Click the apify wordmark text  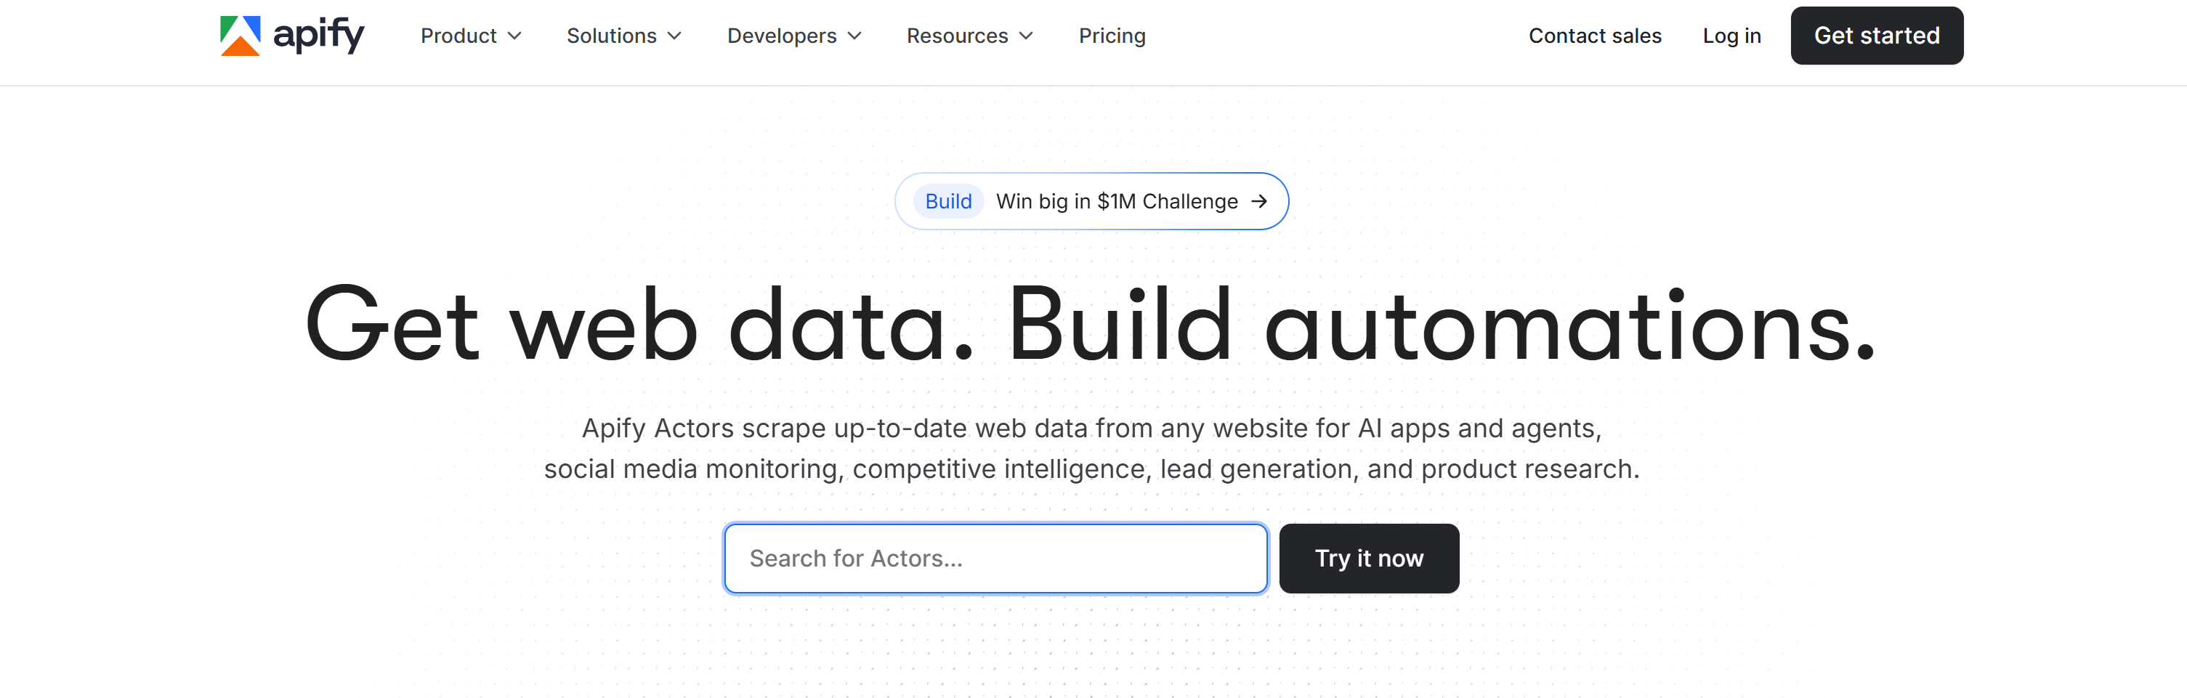coord(318,36)
